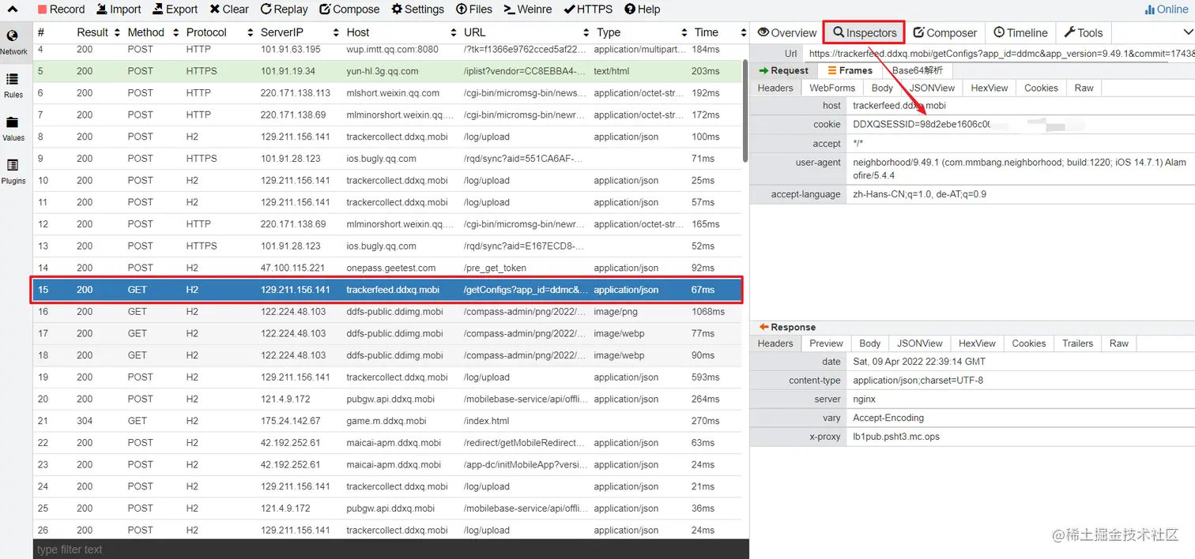
Task: Switch to the Tools tab
Action: pos(1084,32)
